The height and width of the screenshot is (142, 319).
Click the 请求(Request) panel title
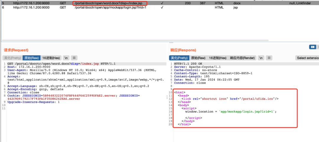pos(16,50)
